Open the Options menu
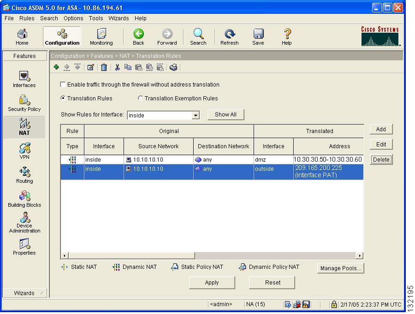Image resolution: width=415 pixels, height=314 pixels. [73, 18]
